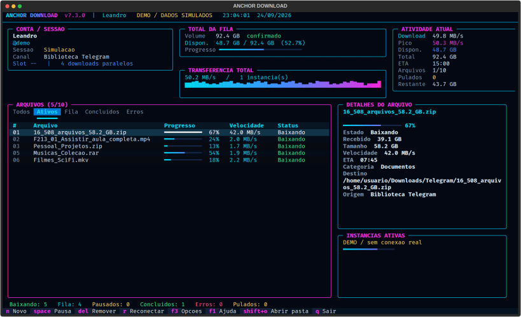Click the Progresso column header

[x=179, y=125]
